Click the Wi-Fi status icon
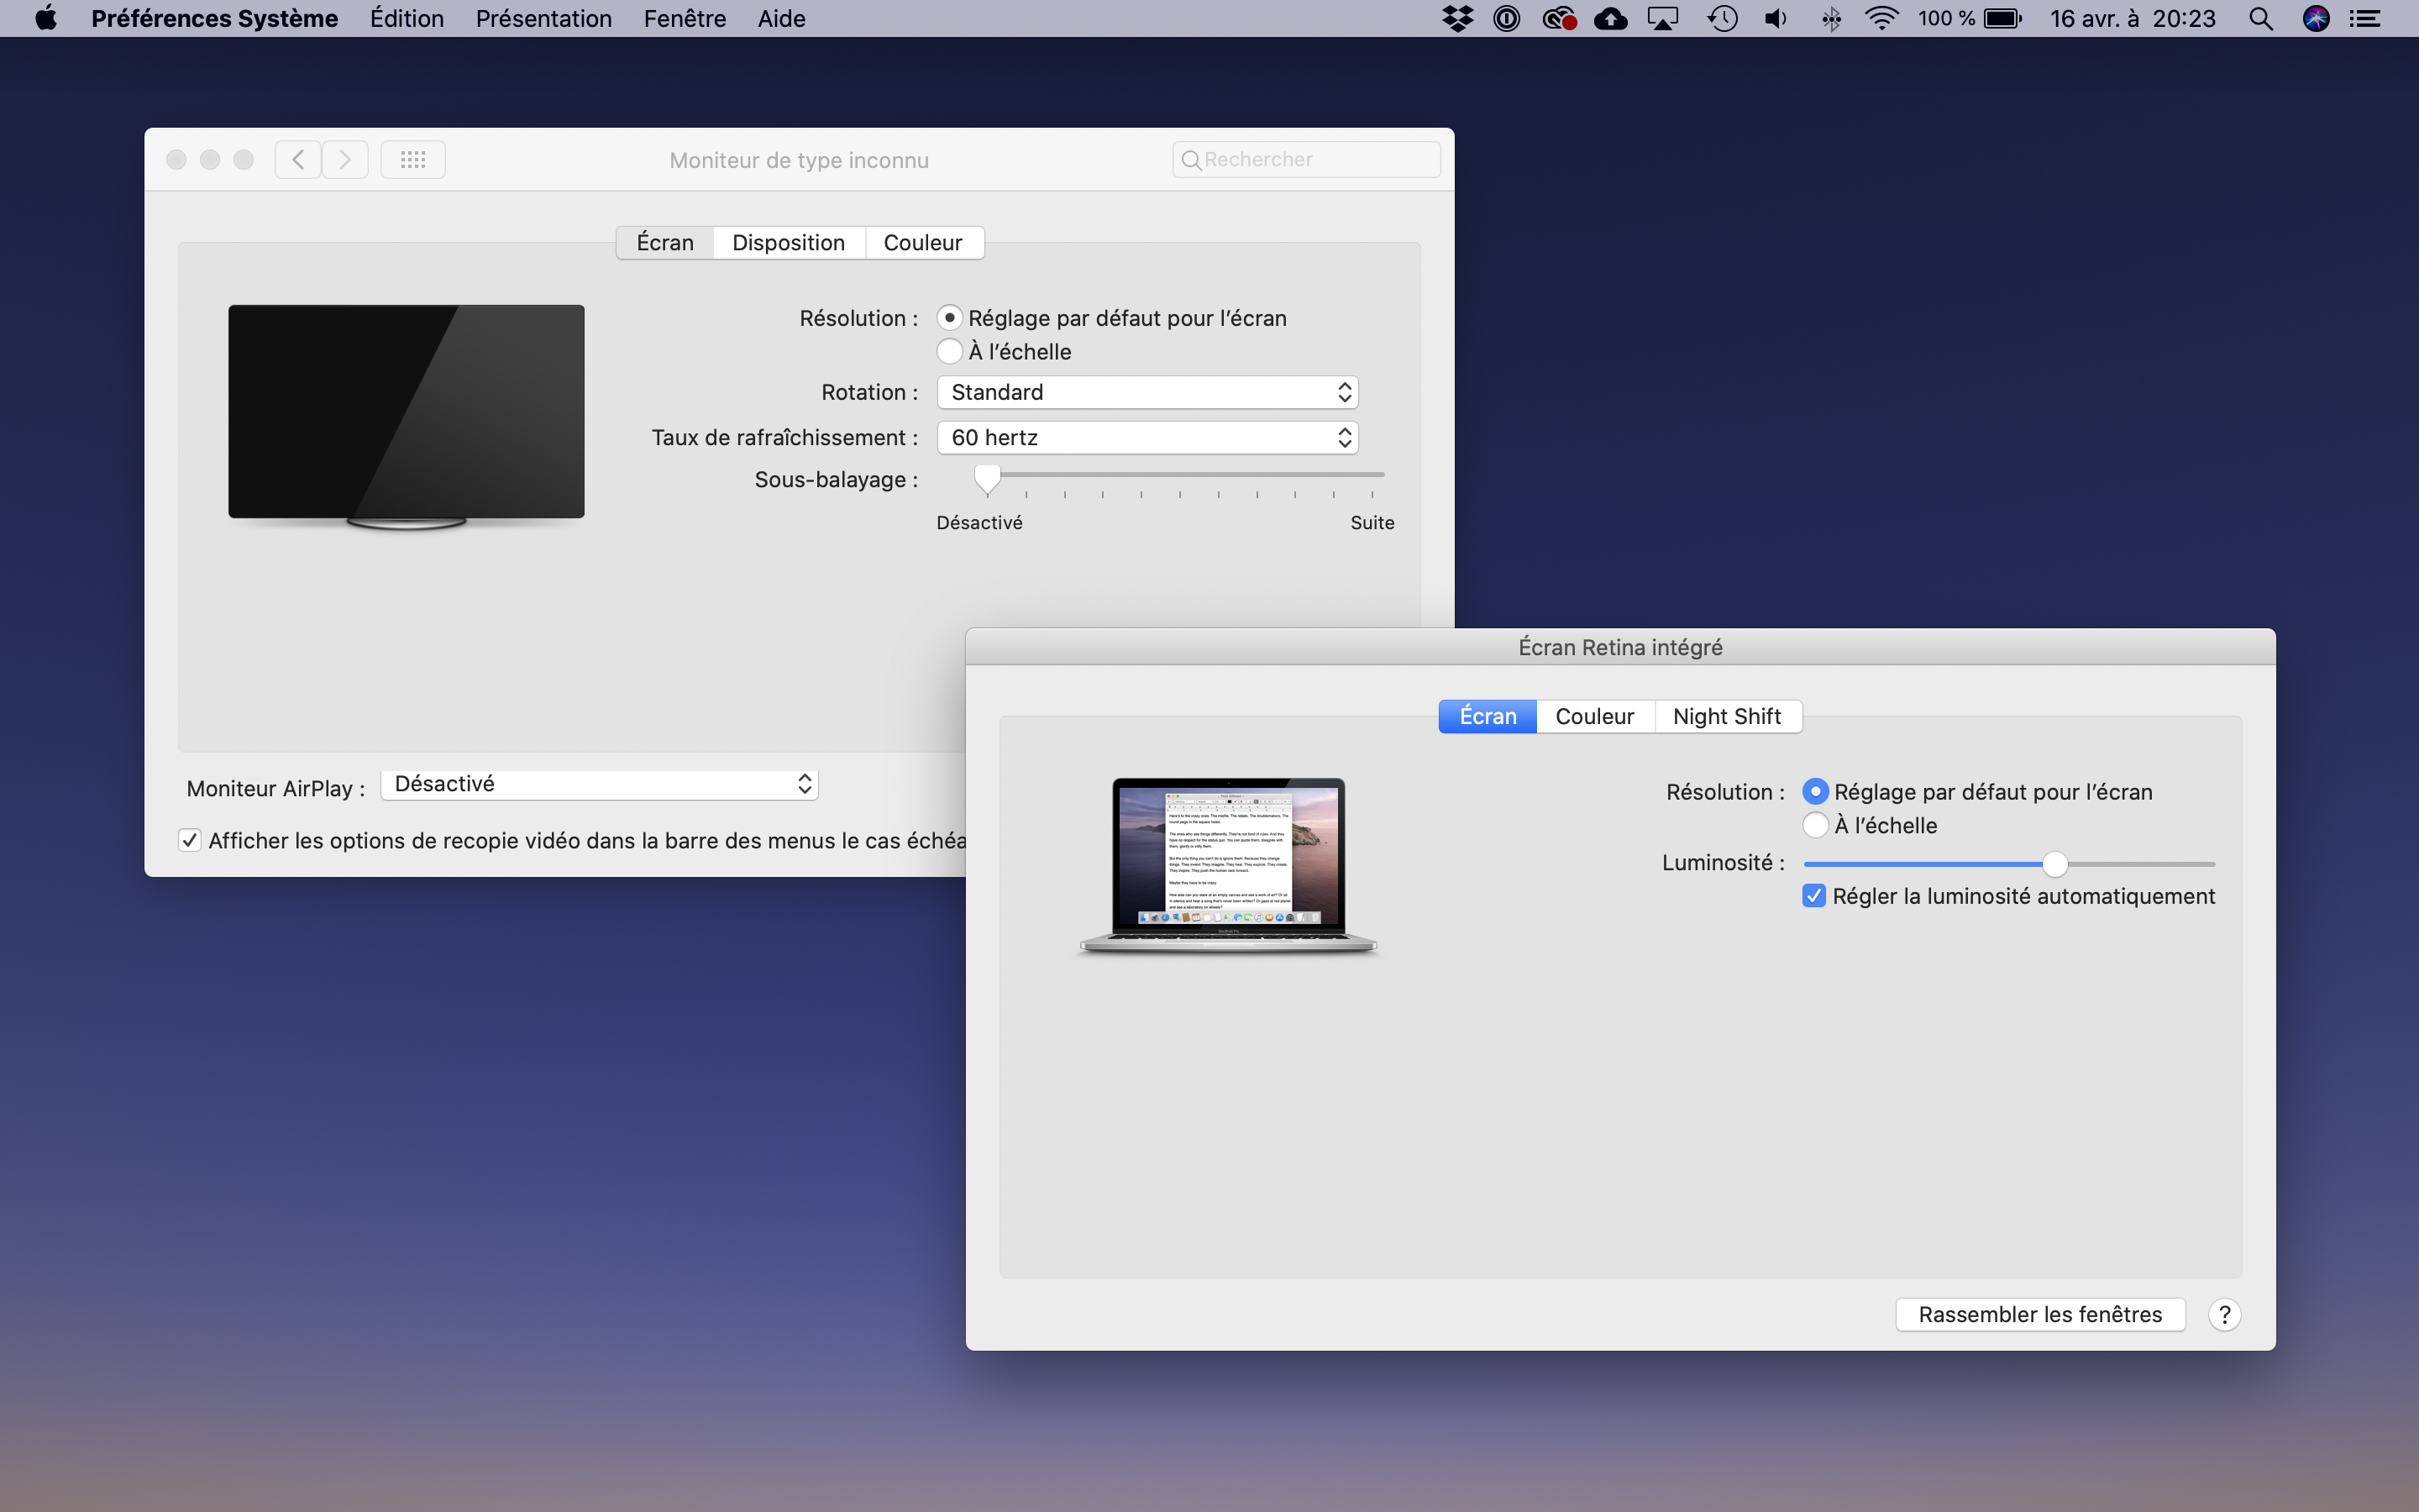 point(1881,19)
